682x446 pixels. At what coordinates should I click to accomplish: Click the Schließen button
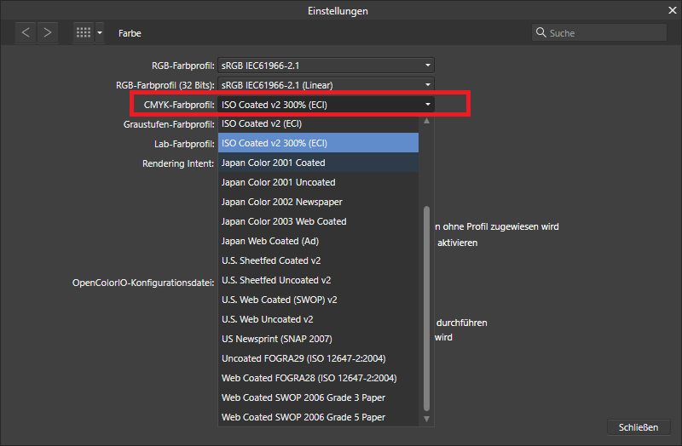[639, 426]
